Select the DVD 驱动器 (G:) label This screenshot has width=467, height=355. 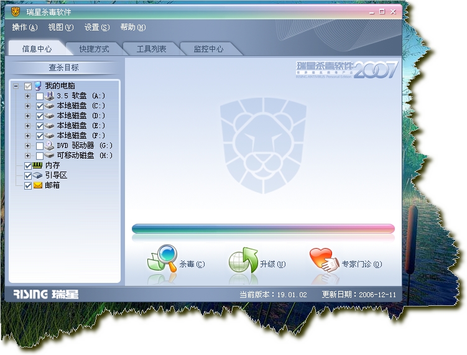coord(85,145)
